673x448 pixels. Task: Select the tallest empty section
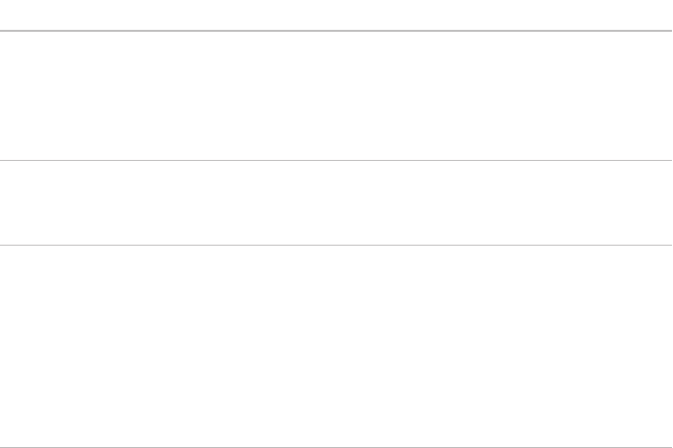[x=336, y=346]
